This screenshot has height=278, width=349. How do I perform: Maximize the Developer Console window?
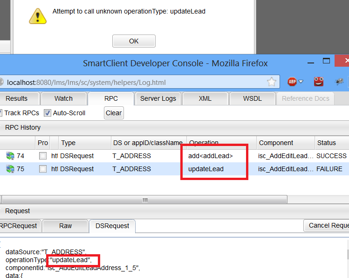[327, 61]
